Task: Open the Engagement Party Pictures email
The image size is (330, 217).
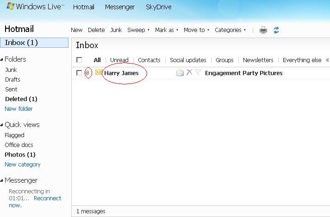Action: 243,73
